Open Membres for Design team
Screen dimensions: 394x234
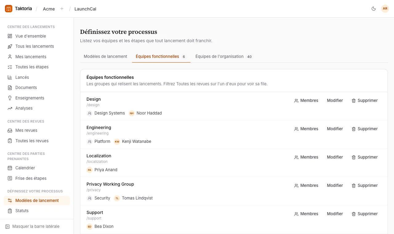(306, 100)
